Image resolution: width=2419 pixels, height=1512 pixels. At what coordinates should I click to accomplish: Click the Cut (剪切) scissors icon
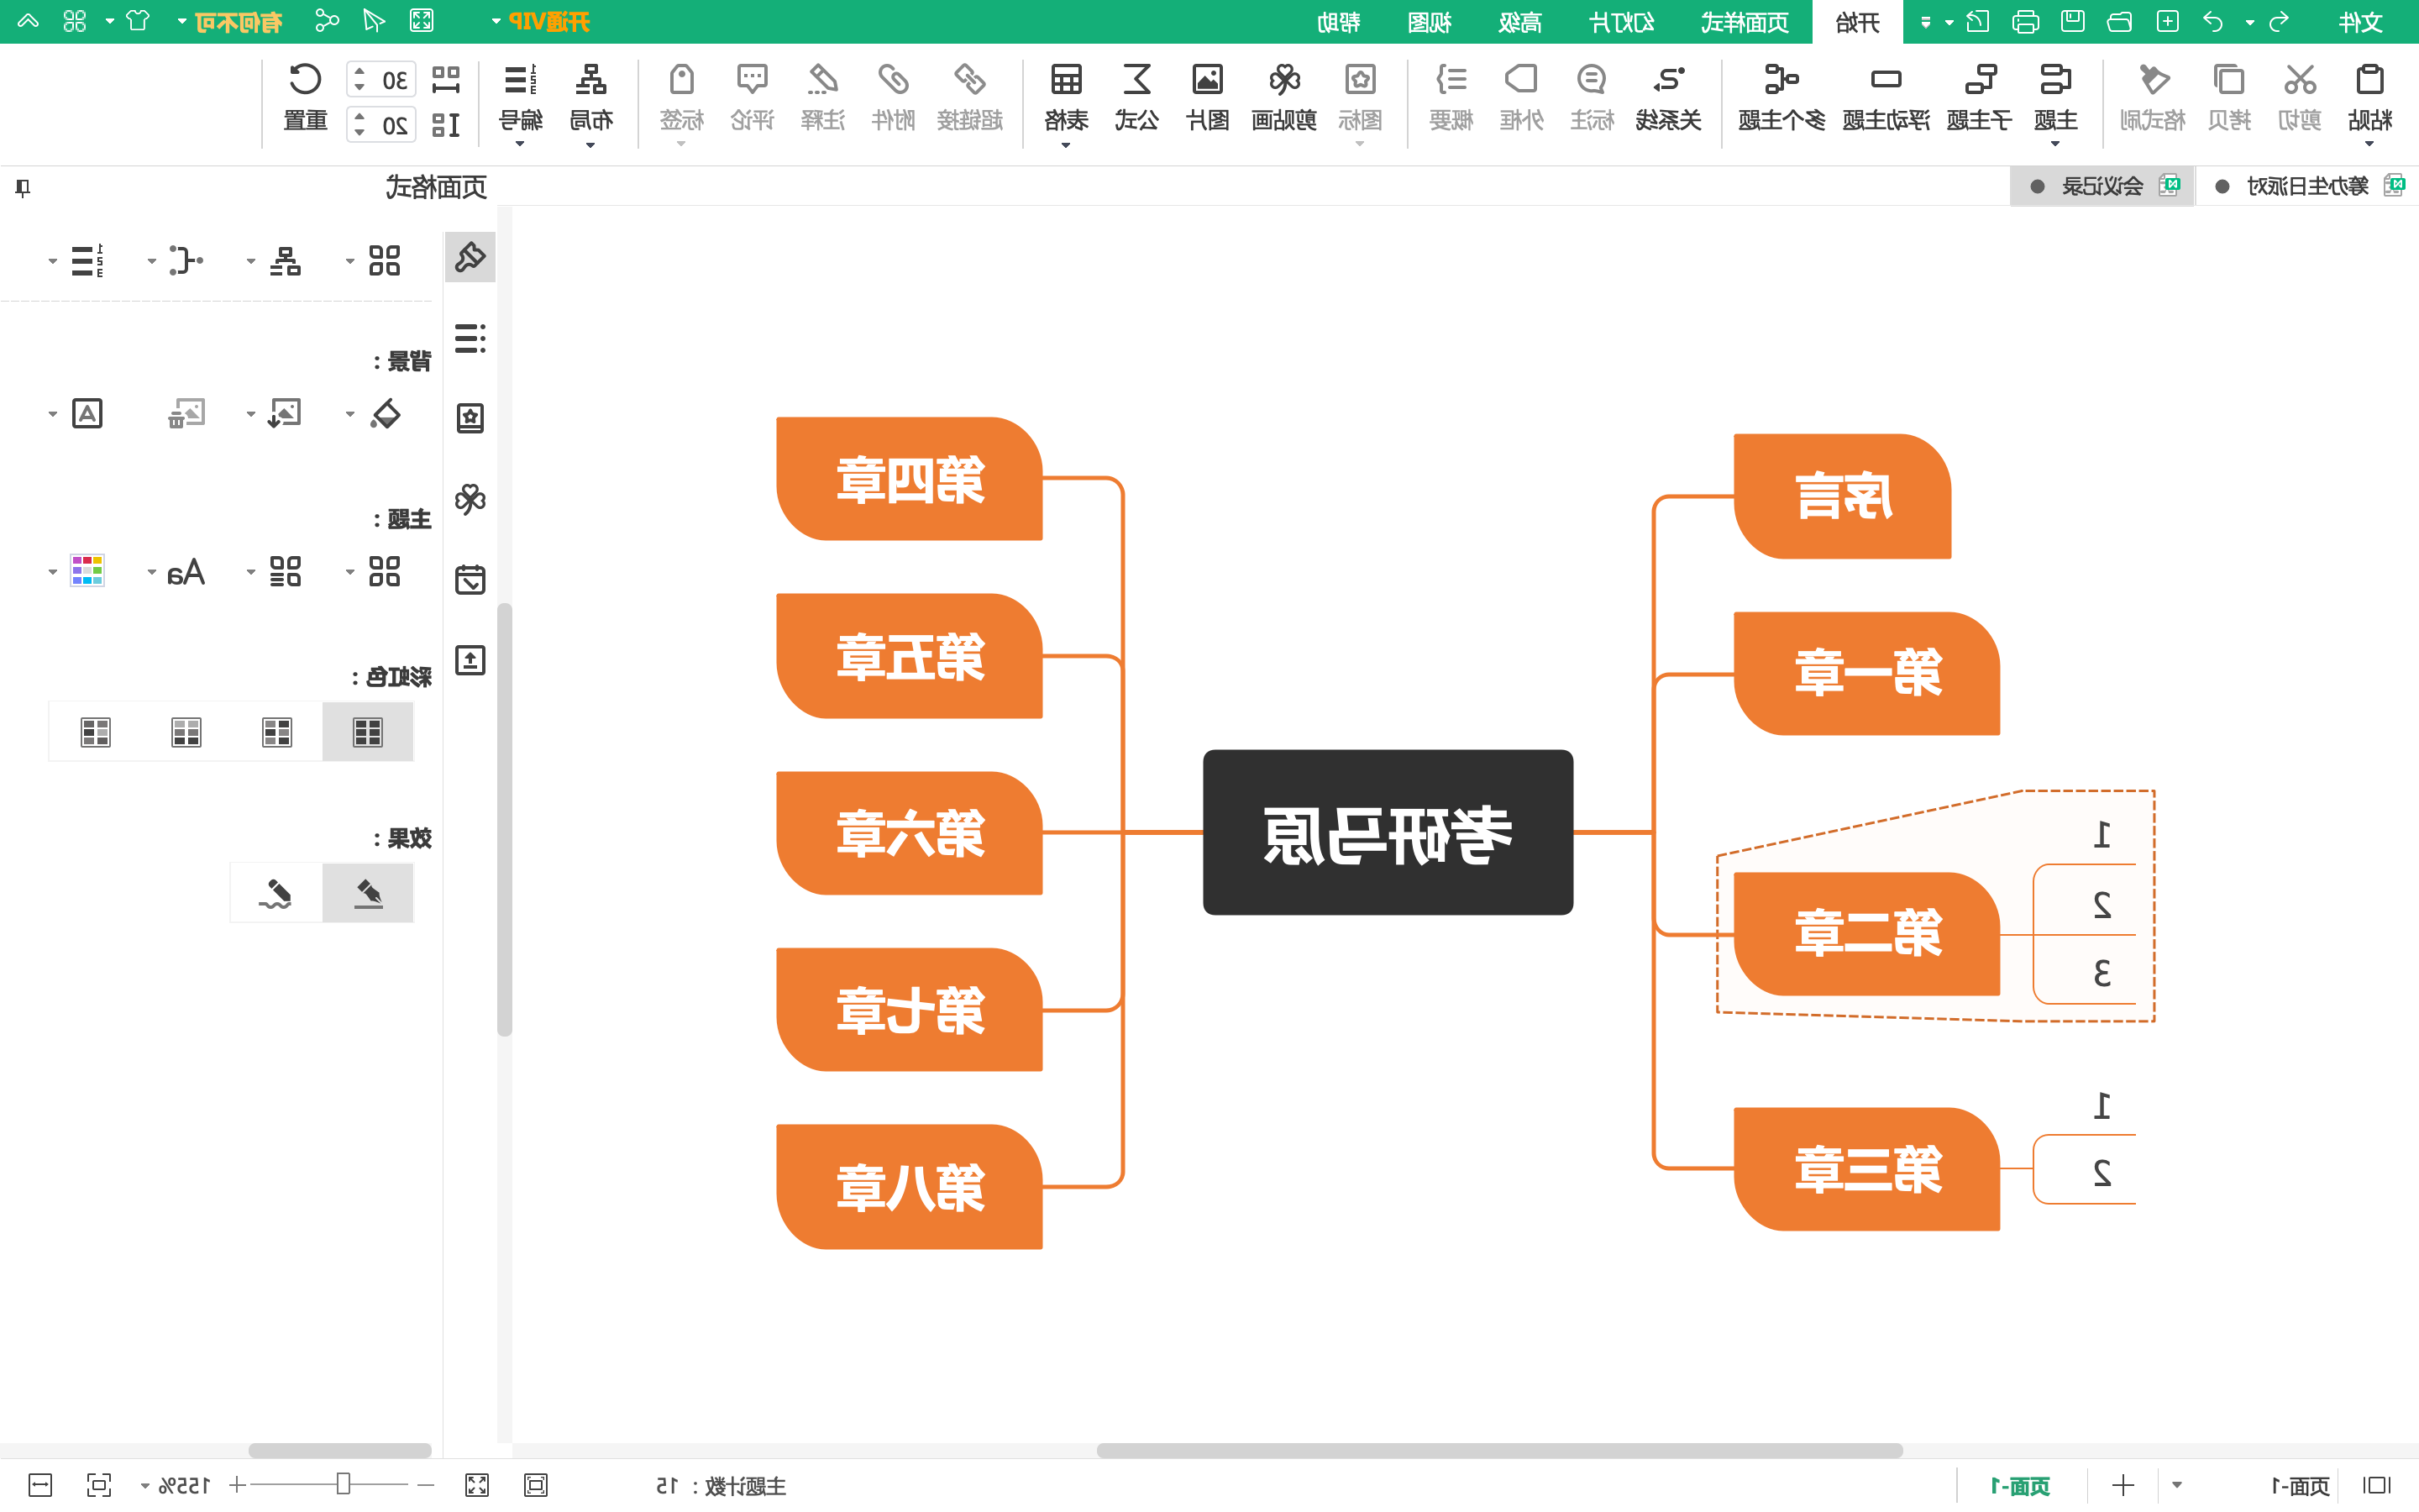pos(2299,80)
